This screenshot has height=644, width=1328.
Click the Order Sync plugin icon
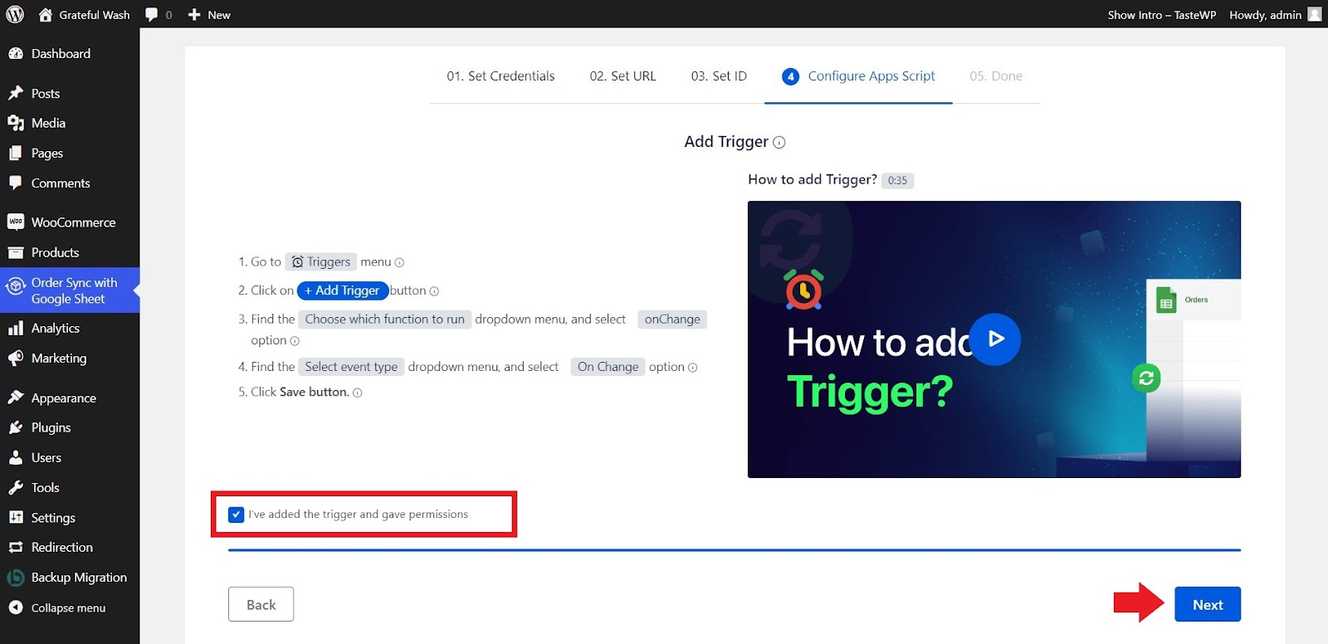16,286
